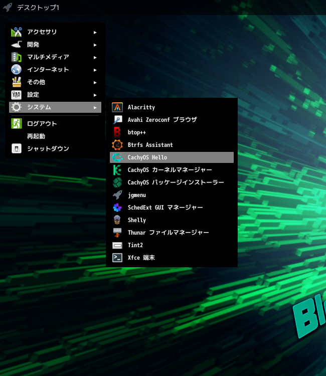Launch SchedExt GUI マネージャー entry
The width and height of the screenshot is (326, 376).
[x=172, y=208]
